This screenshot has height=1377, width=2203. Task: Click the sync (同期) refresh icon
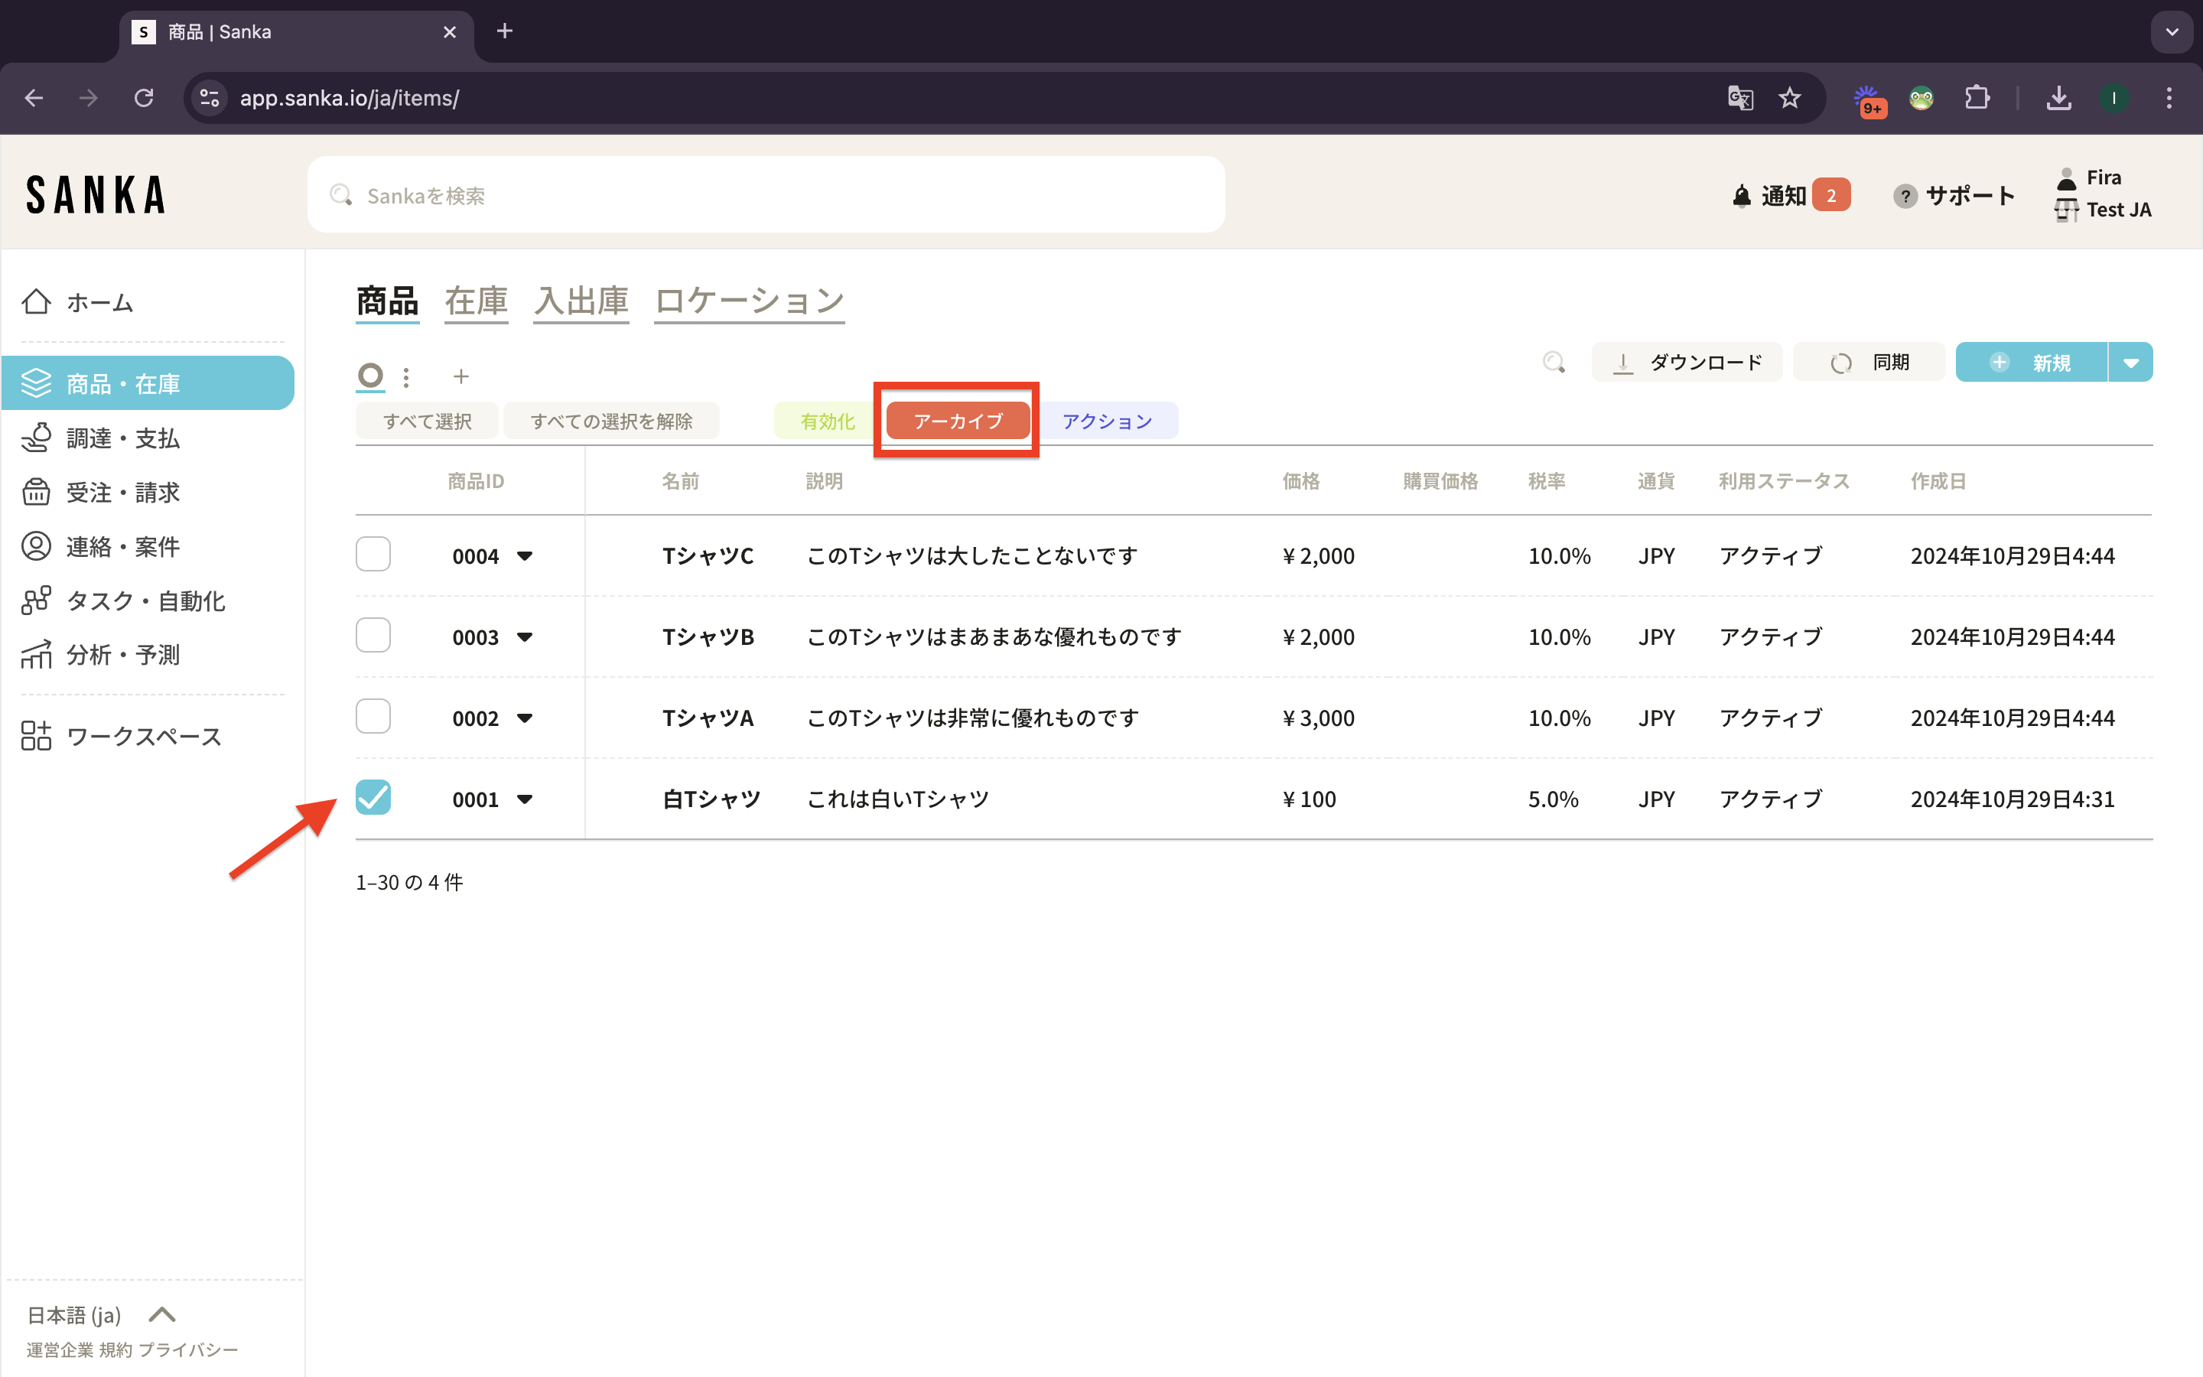[1840, 363]
